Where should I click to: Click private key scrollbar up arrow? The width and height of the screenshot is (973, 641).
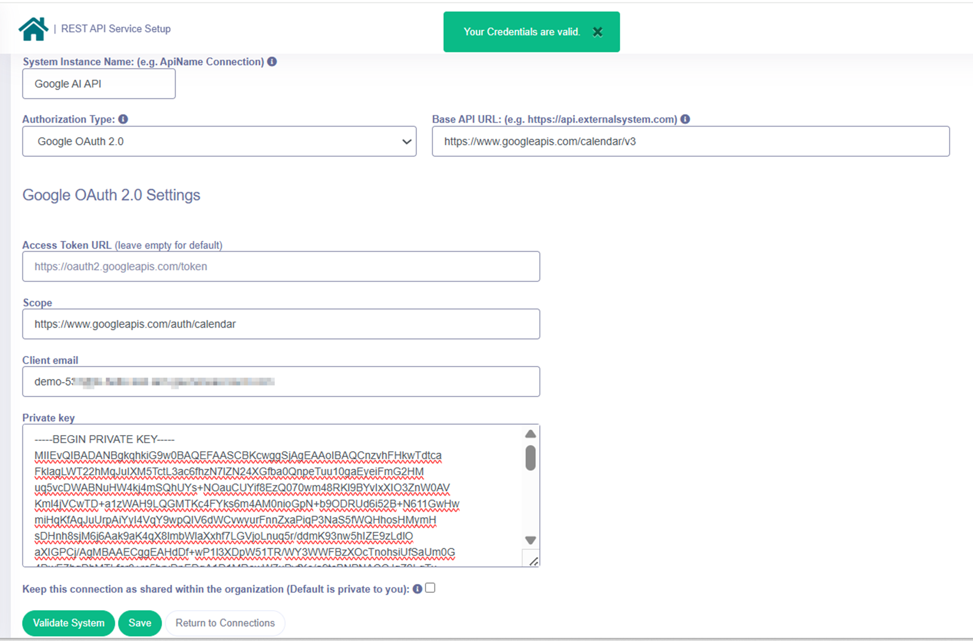(x=530, y=434)
